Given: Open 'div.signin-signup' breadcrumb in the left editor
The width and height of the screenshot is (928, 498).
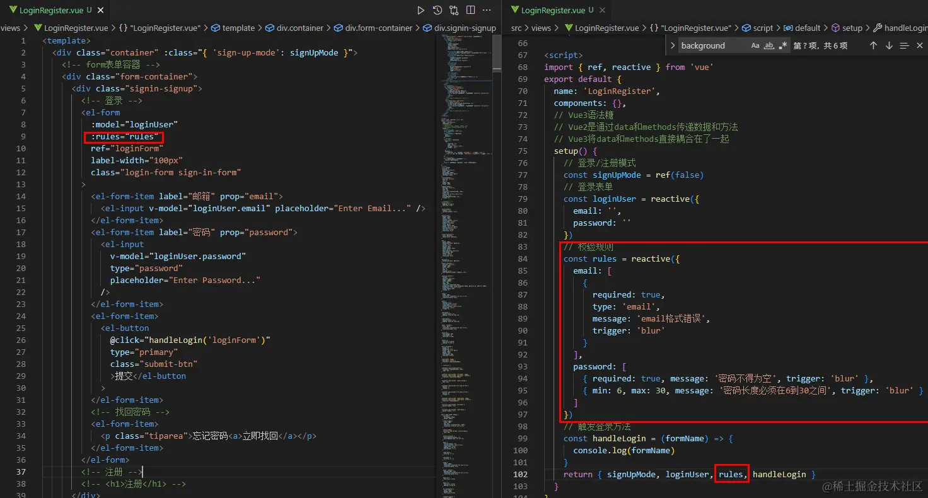Looking at the screenshot, I should click(460, 28).
